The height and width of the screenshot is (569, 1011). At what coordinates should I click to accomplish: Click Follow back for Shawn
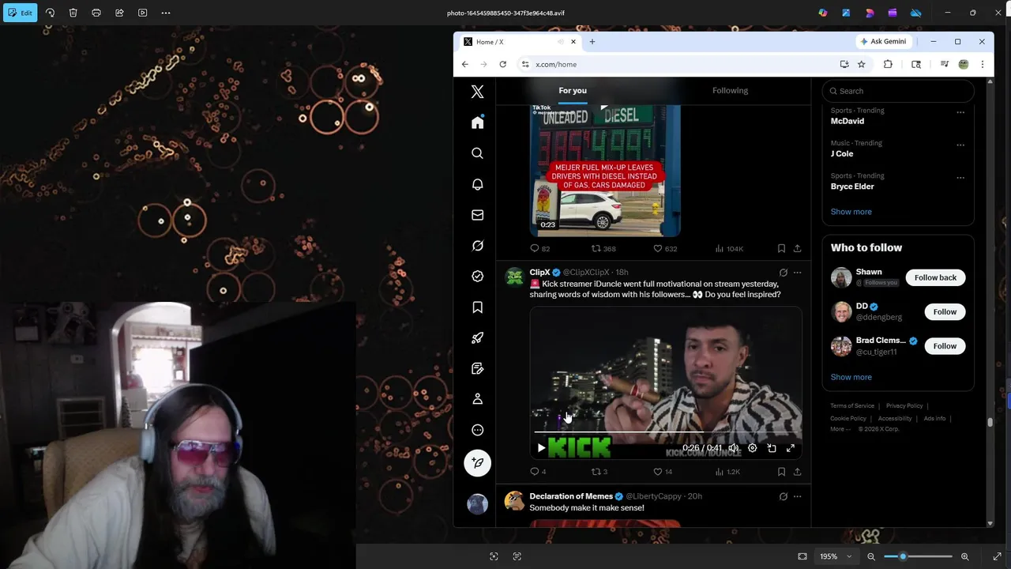coord(935,277)
